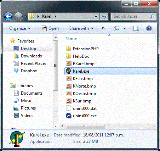Viewport: 160px width, 151px height.
Task: Click the navigation pane scroll down arrow
Action: [56, 126]
